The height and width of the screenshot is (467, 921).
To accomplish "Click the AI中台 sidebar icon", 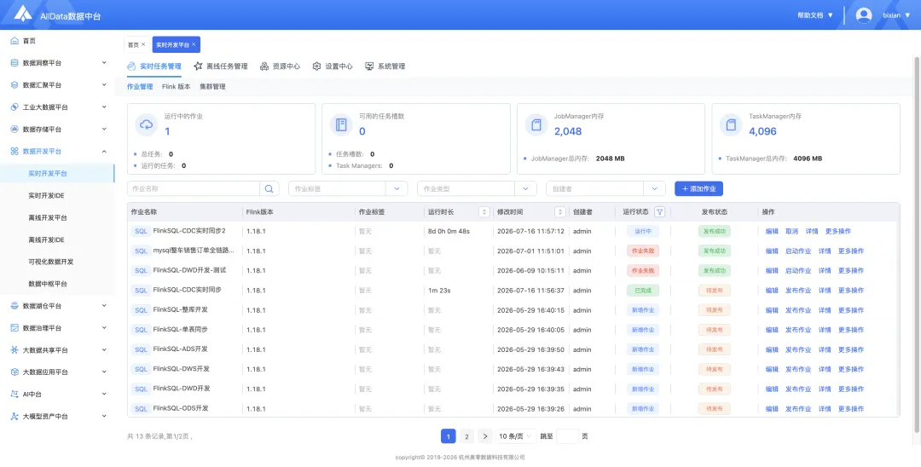I will click(x=14, y=395).
